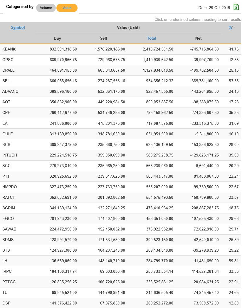Screen dimensions: 242x308
Task: Export table using the Excel icon
Action: pyautogui.click(x=236, y=7)
